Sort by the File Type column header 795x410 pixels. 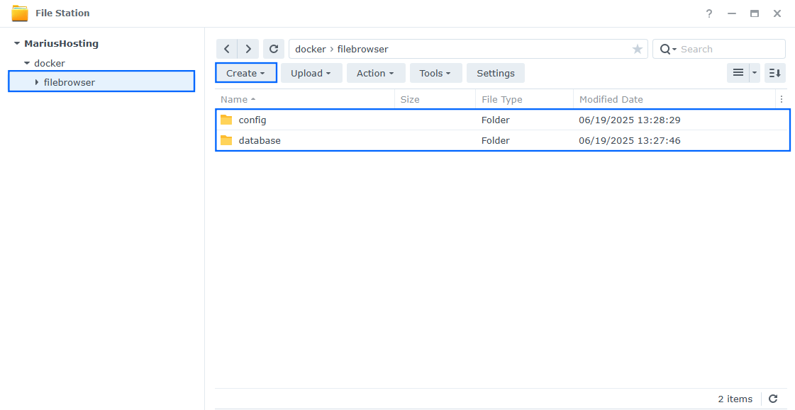click(x=524, y=99)
